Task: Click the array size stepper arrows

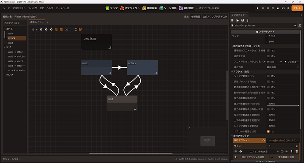Action: (x=297, y=146)
